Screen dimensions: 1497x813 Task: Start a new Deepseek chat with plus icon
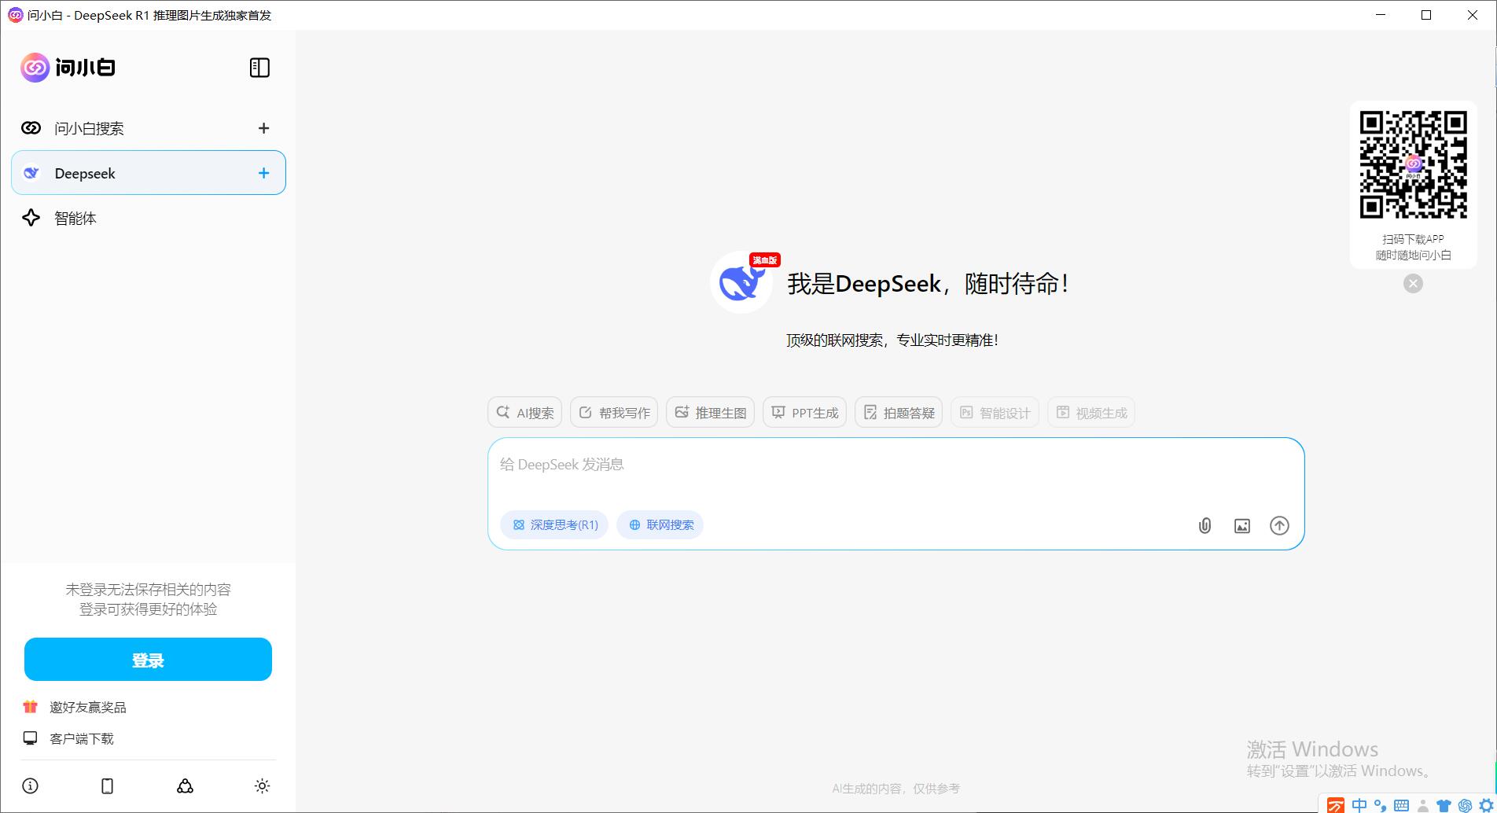click(263, 173)
